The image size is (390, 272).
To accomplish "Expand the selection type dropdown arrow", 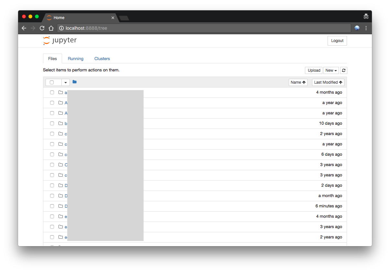I will [x=66, y=82].
